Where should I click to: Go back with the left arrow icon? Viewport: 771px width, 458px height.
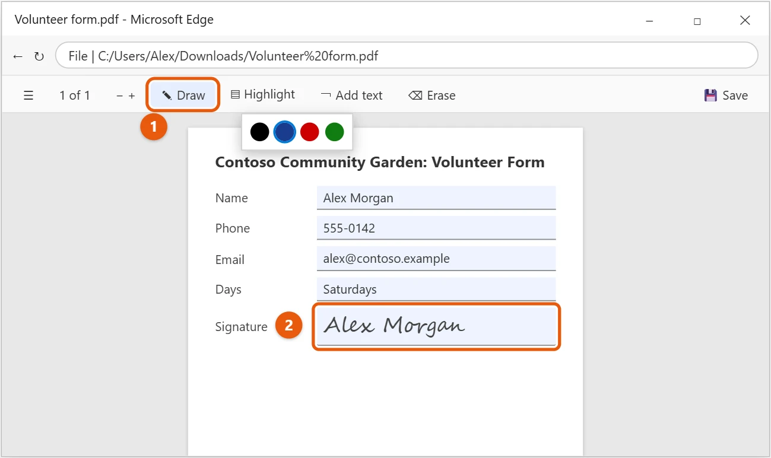tap(18, 56)
